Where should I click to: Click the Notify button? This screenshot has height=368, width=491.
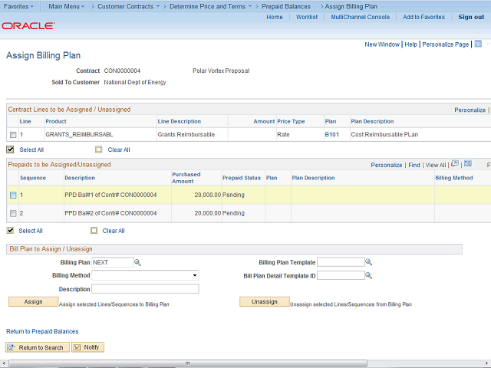(x=87, y=347)
